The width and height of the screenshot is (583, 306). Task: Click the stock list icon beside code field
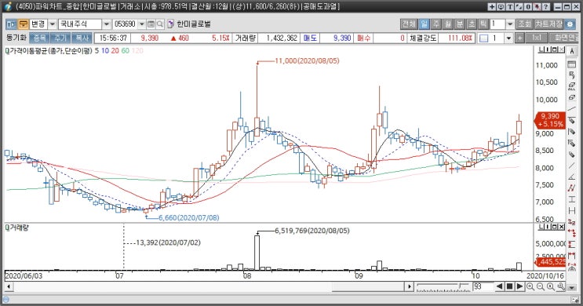[151, 24]
